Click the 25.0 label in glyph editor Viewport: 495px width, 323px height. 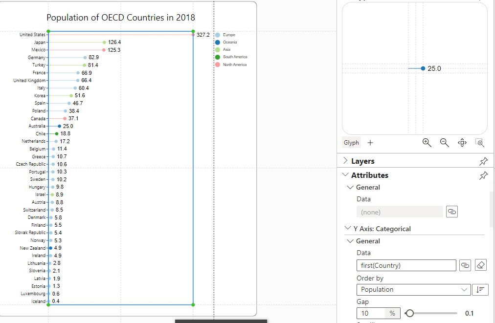(x=434, y=68)
